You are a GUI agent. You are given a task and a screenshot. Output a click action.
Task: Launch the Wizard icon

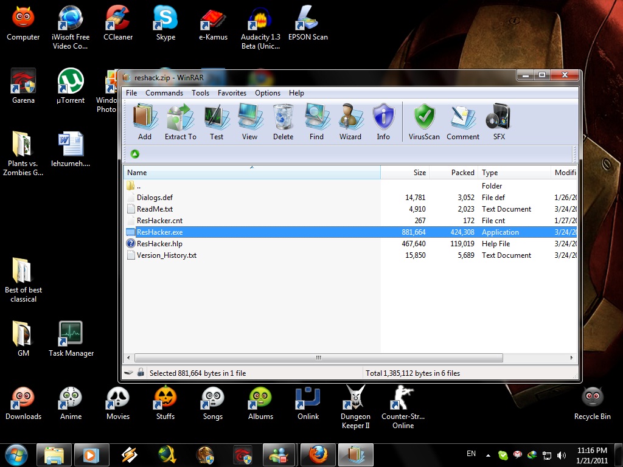[x=350, y=122]
